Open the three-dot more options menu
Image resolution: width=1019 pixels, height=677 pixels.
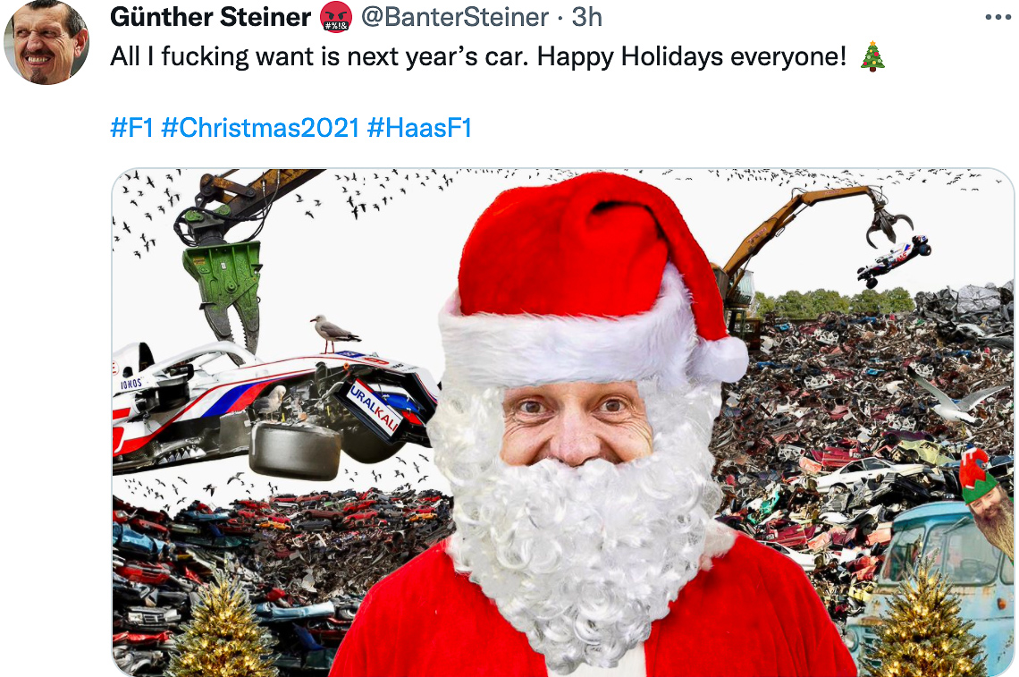click(998, 18)
